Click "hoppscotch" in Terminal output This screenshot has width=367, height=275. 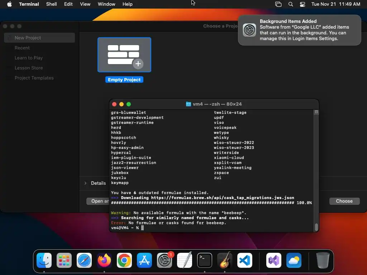124,137
